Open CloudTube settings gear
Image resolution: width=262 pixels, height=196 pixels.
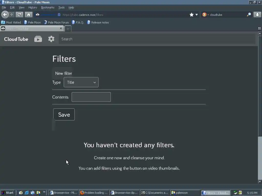(51, 39)
